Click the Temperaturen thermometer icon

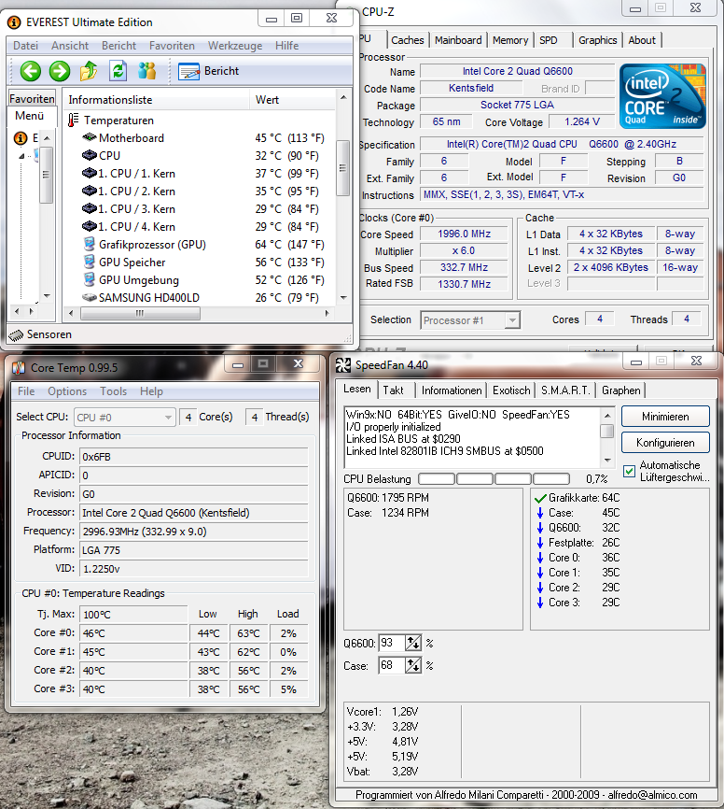[x=73, y=121]
